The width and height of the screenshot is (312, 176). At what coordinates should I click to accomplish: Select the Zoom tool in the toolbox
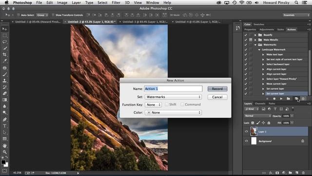4,152
